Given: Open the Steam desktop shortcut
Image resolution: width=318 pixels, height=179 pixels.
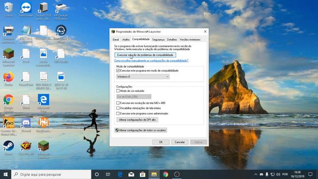Looking at the screenshot, I should (x=8, y=148).
